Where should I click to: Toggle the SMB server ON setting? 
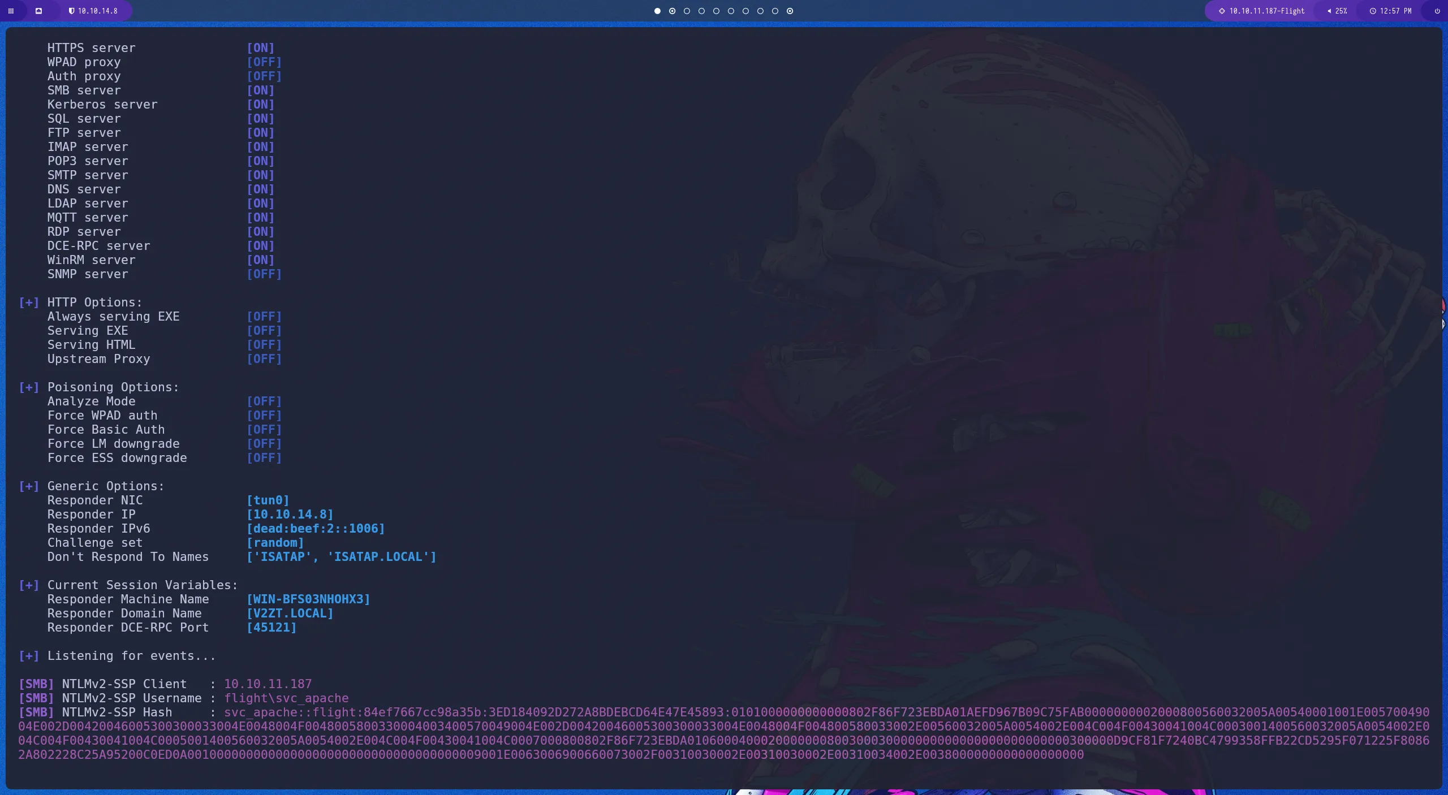[261, 90]
